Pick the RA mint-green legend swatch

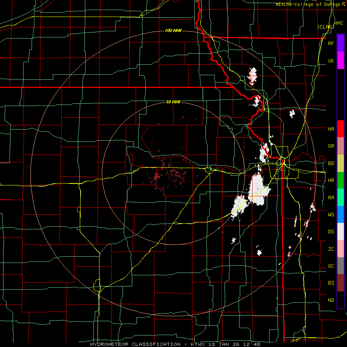(340, 197)
